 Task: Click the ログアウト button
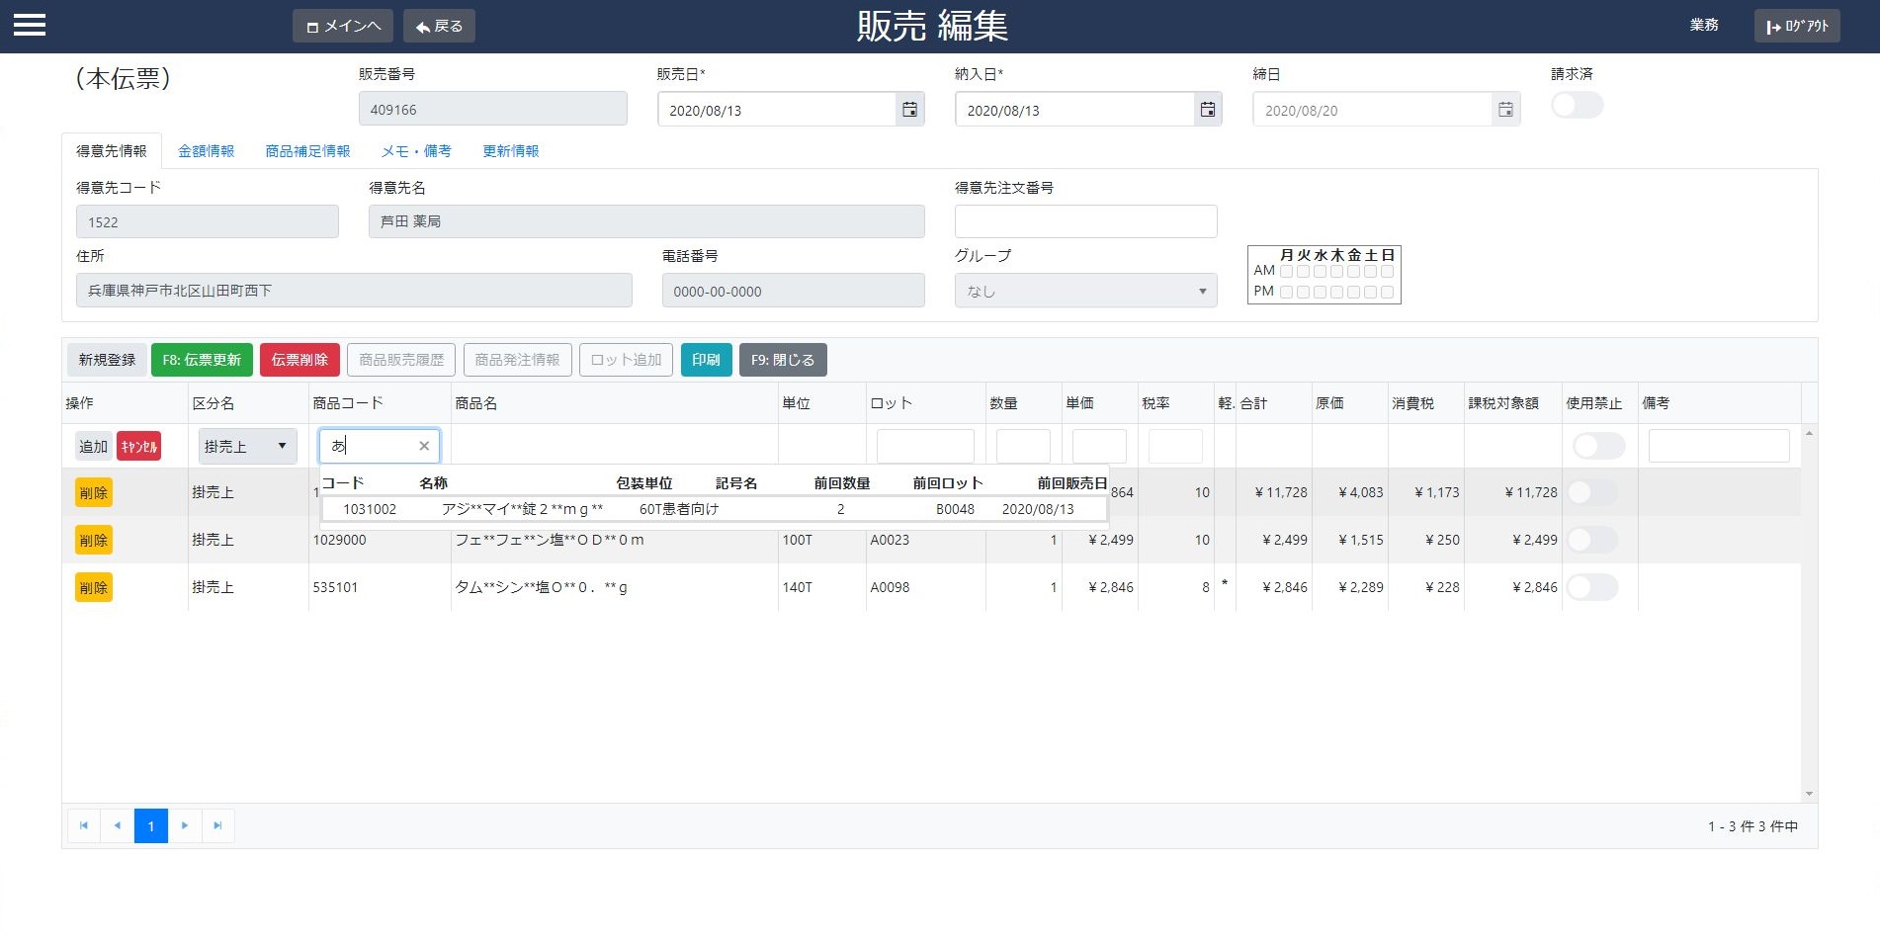pos(1797,26)
